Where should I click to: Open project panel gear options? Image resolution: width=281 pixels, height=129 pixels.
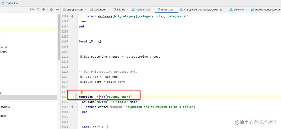pos(51,10)
